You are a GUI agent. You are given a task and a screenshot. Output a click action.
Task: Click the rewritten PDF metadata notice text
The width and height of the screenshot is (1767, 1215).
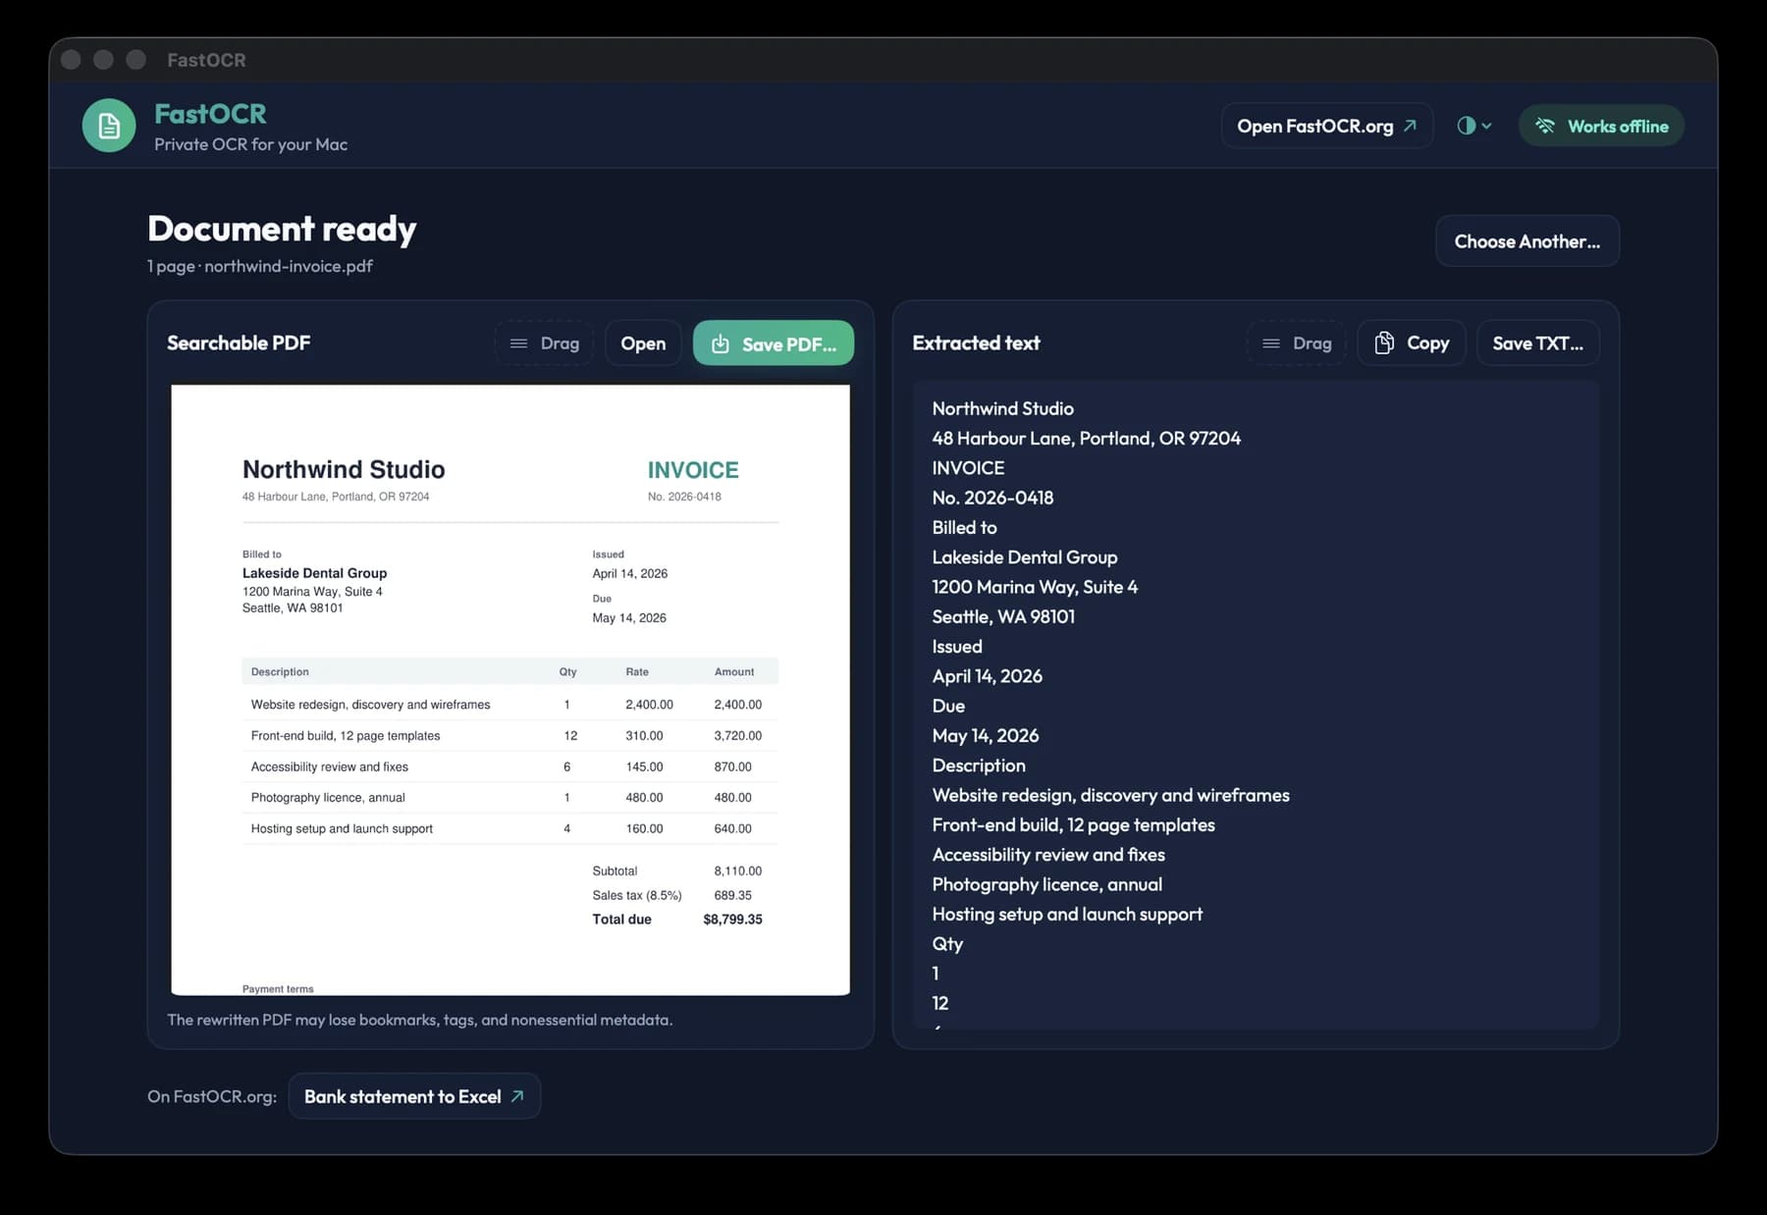[420, 1020]
